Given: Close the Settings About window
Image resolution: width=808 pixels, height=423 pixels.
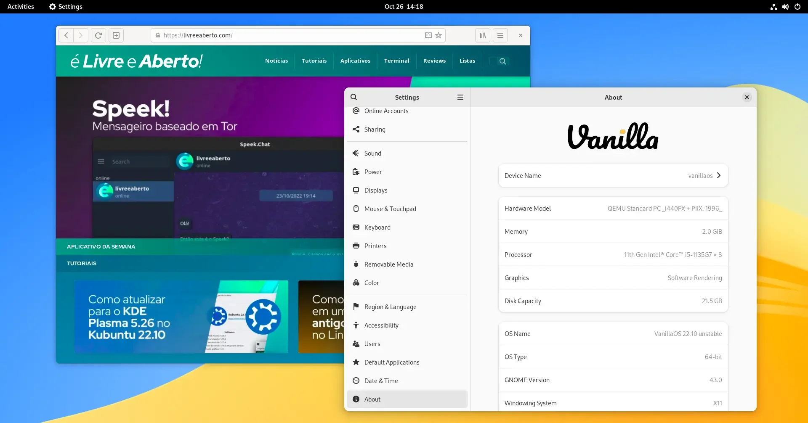Looking at the screenshot, I should 747,97.
